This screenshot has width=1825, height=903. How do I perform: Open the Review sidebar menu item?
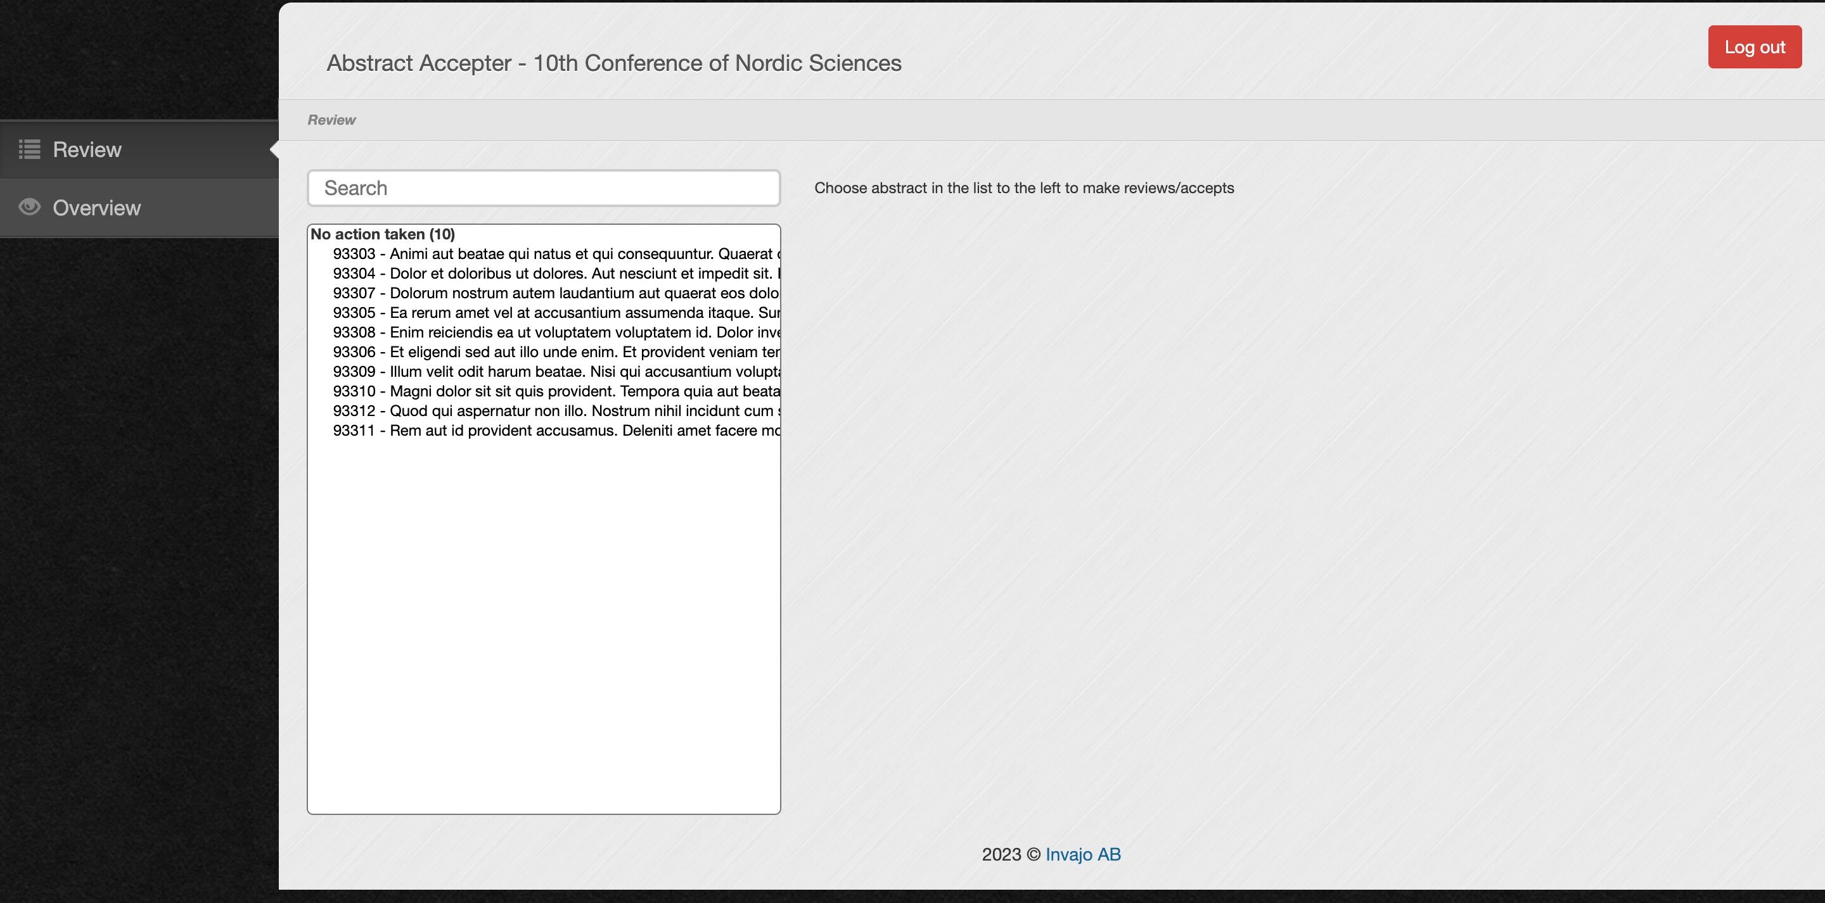(86, 149)
